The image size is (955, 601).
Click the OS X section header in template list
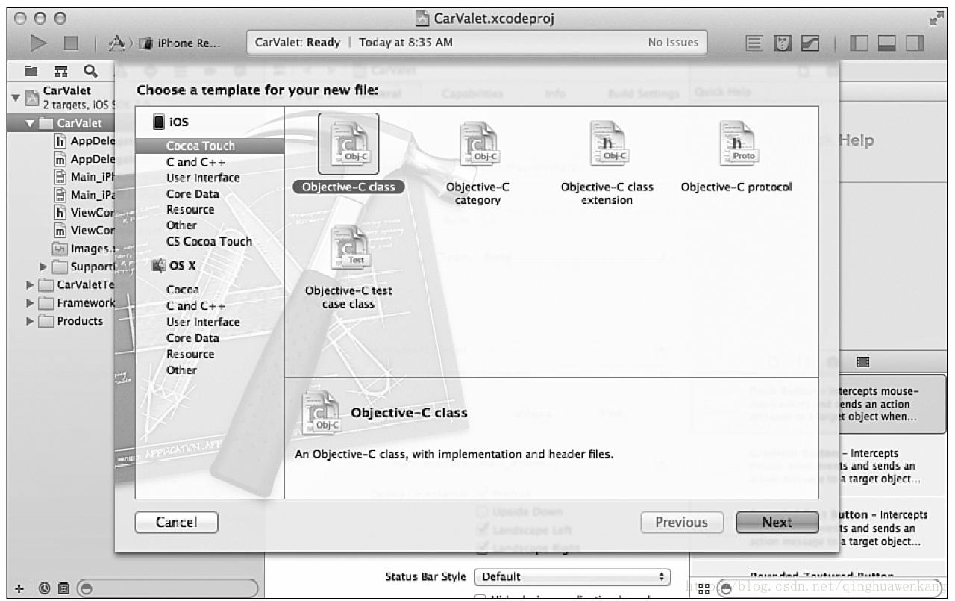tap(174, 265)
